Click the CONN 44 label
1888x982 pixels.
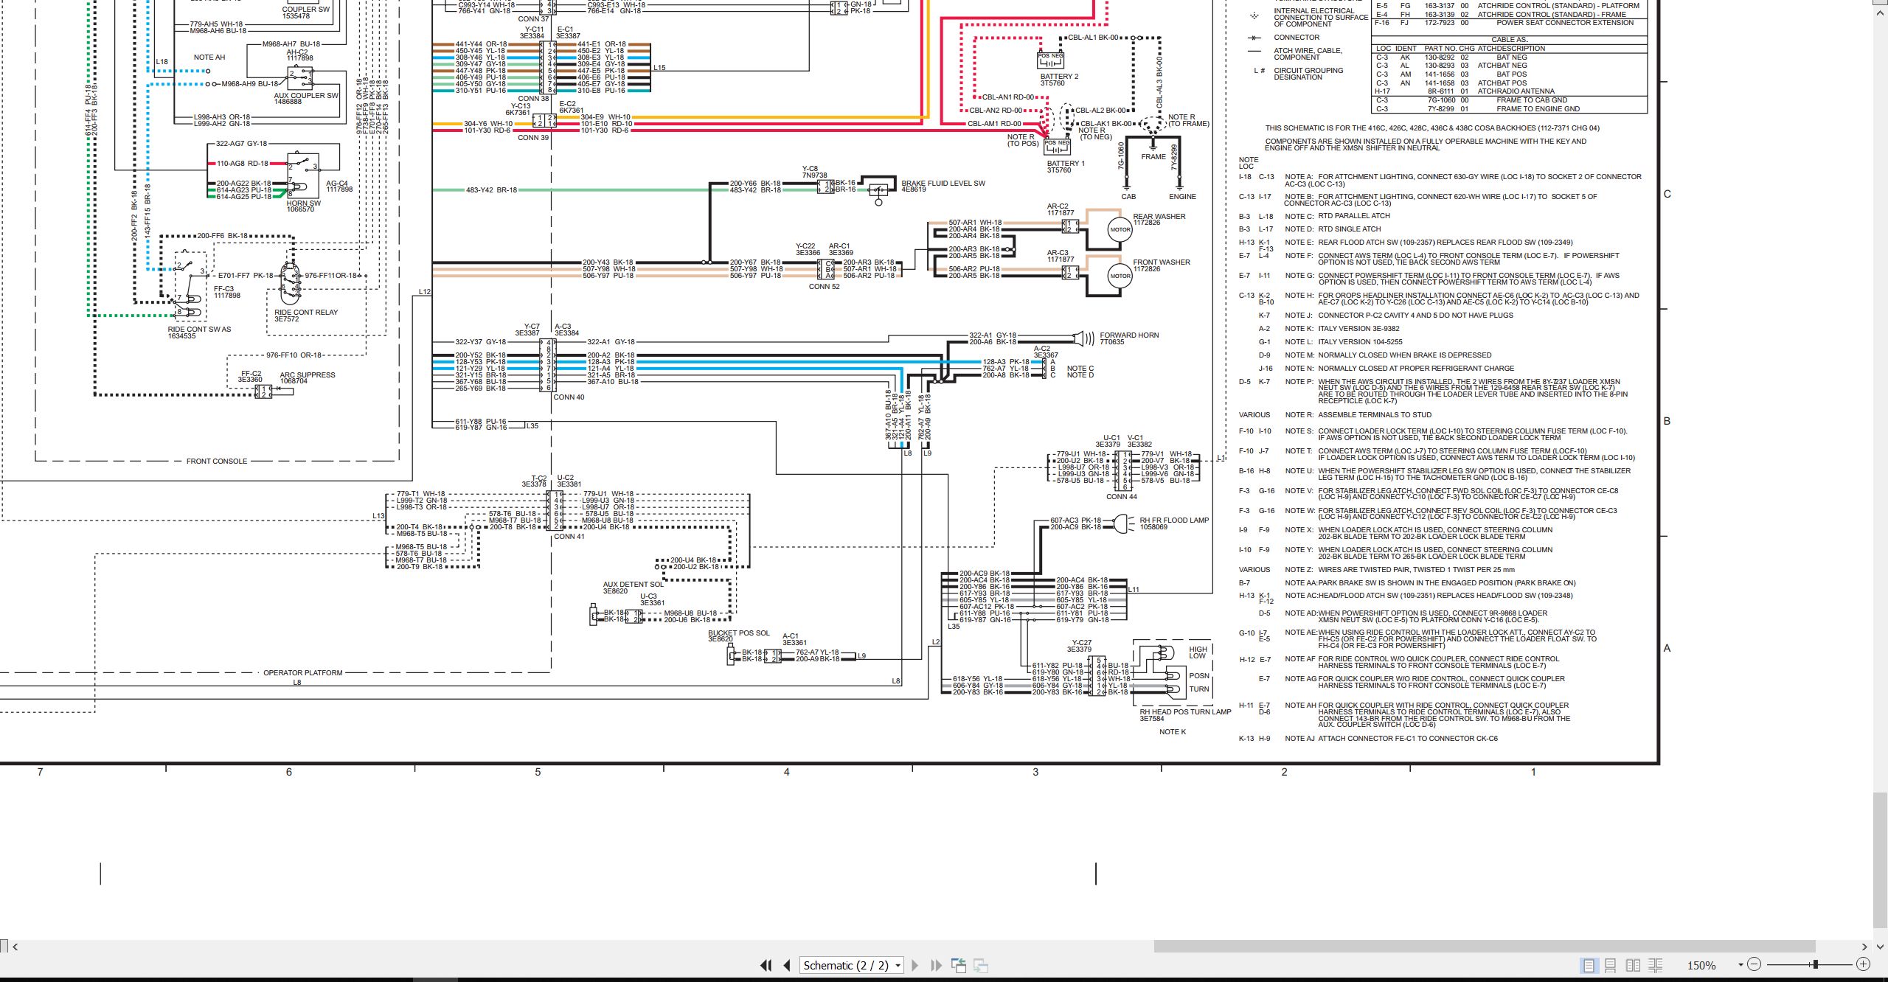[1122, 497]
